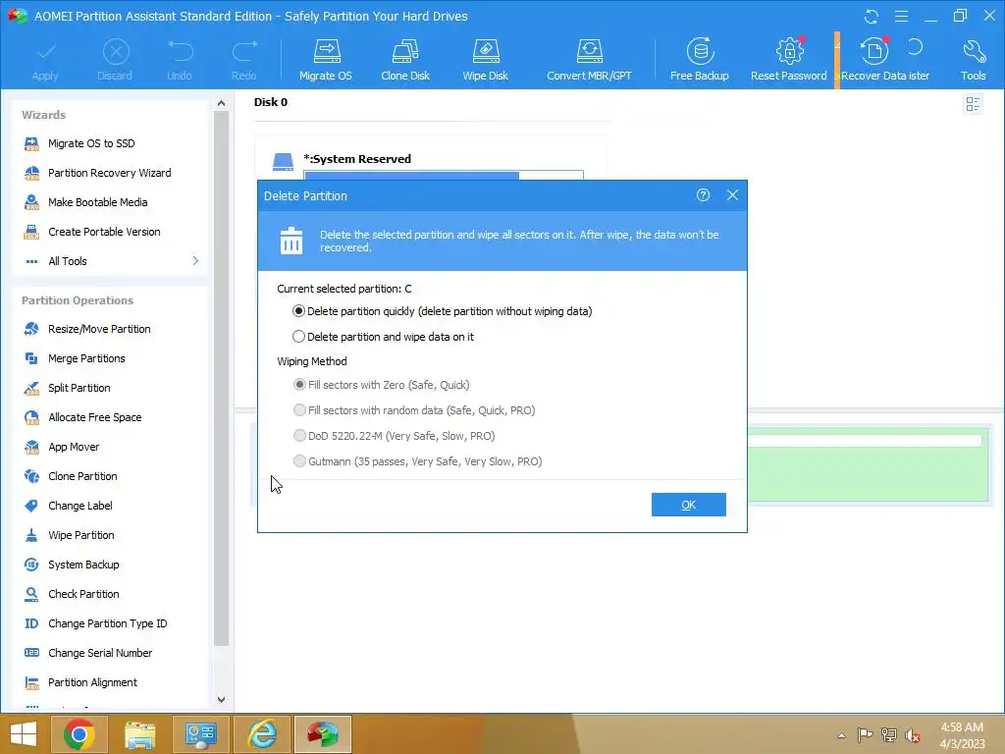1005x754 pixels.
Task: Open the Clone Disk tool
Action: tap(405, 60)
